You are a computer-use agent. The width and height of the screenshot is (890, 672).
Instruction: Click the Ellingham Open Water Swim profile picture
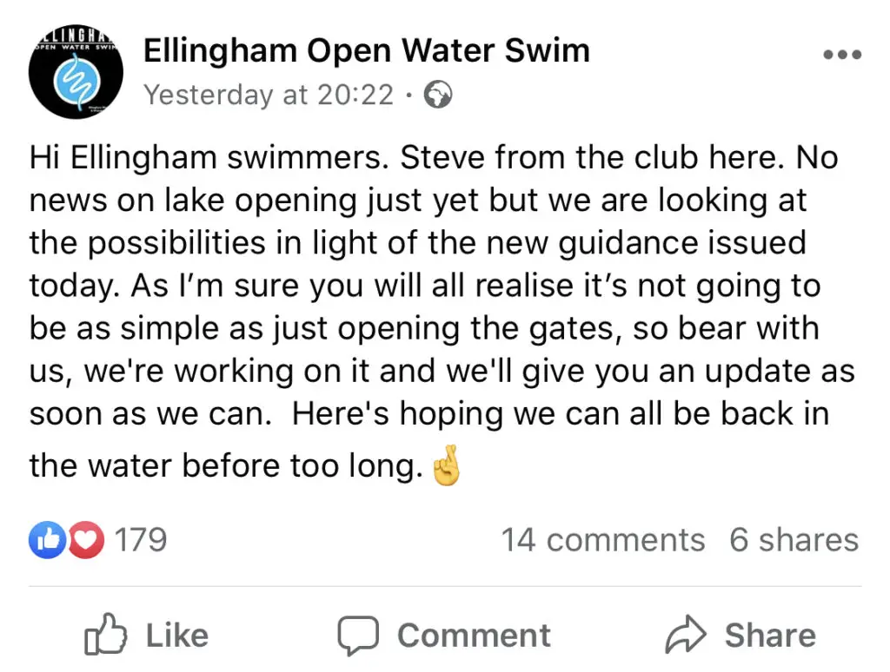coord(76,71)
